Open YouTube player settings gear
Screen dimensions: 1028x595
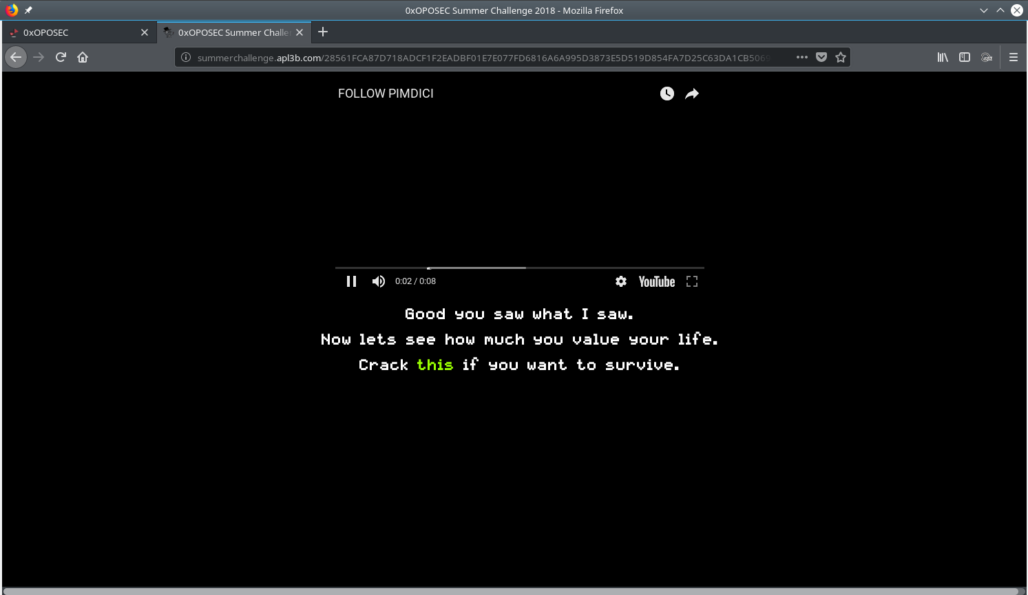click(621, 281)
